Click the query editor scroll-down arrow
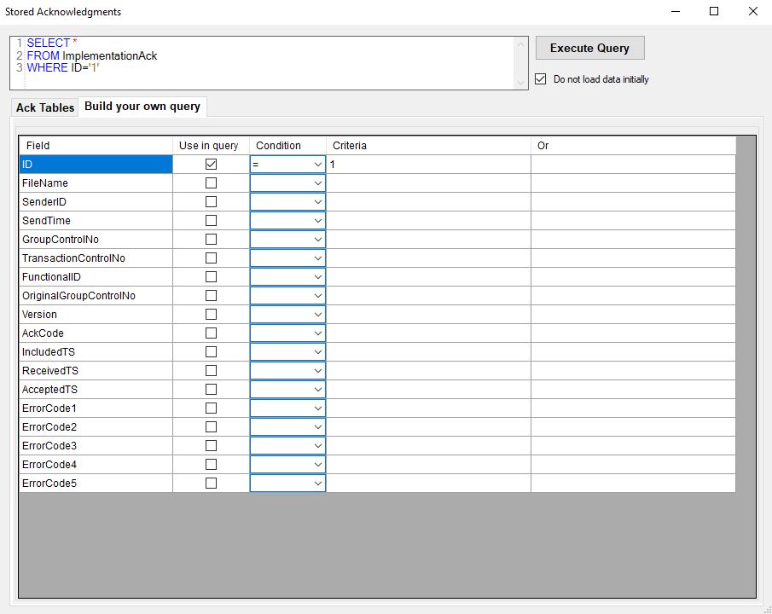Viewport: 772px width, 614px height. click(520, 83)
